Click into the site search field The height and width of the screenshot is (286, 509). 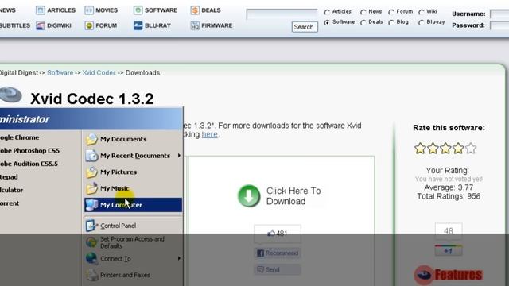282,14
